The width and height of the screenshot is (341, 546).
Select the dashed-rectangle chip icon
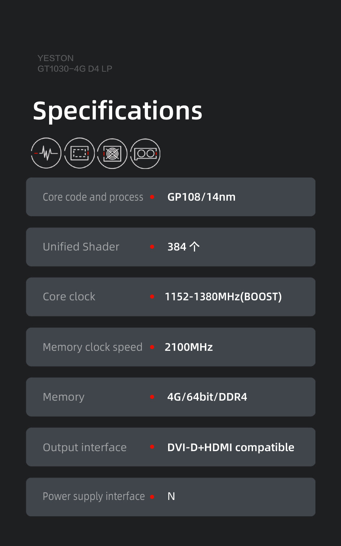(79, 153)
